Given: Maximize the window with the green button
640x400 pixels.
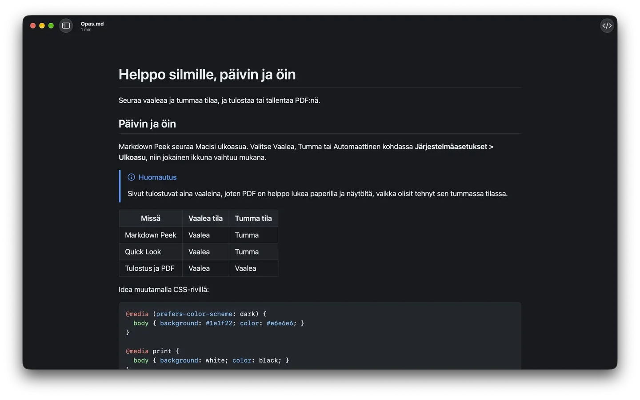Looking at the screenshot, I should [51, 26].
